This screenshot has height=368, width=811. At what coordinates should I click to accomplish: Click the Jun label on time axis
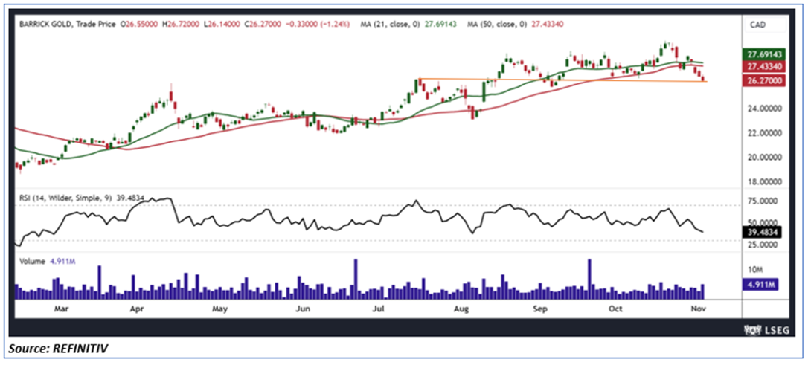click(x=303, y=309)
